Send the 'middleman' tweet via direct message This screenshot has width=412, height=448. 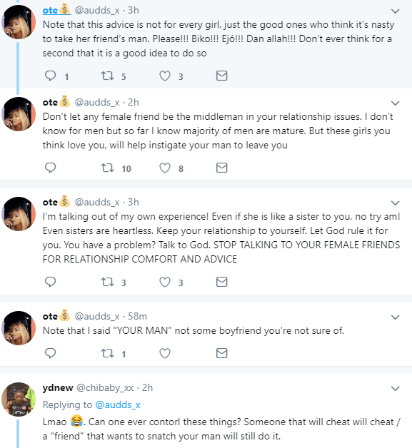[221, 168]
